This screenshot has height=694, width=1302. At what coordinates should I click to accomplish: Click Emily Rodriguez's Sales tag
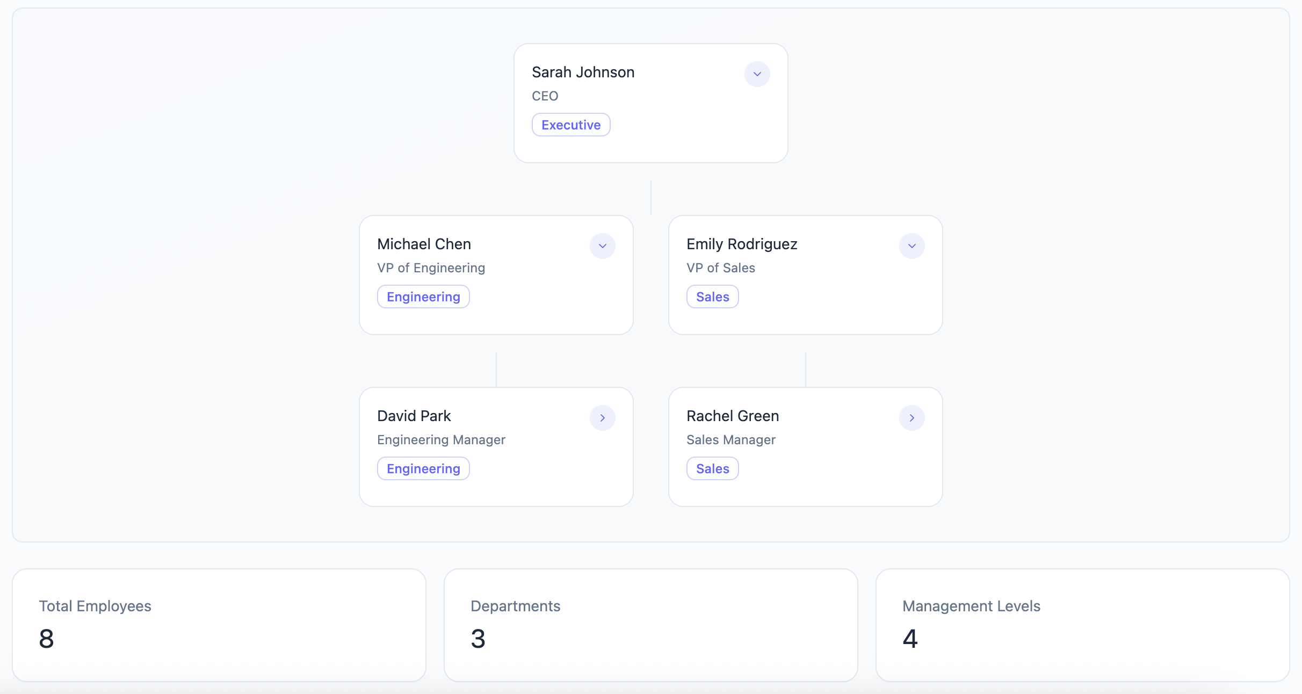pos(712,297)
